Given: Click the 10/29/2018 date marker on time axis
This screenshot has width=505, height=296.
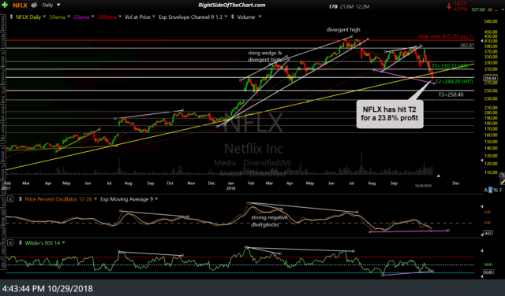Looking at the screenshot, I should click(423, 186).
